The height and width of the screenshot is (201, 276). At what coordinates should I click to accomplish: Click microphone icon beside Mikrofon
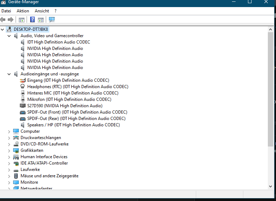click(23, 99)
